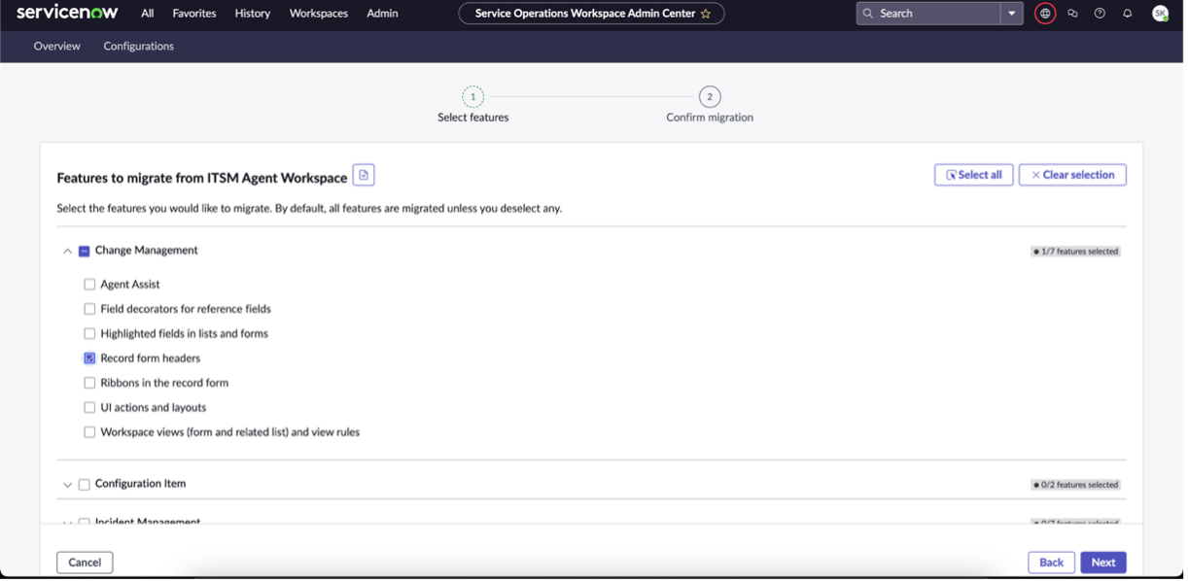Click the Features to migrate heading text

click(202, 178)
